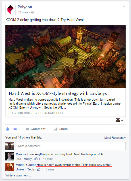131x181 pixels.
Task: Unlike Michał Gąsior's comment
Action: 20,169
